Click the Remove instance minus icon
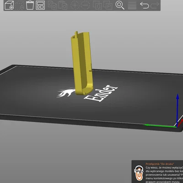Screen dimensions: 183x183 pyautogui.click(x=85, y=5)
